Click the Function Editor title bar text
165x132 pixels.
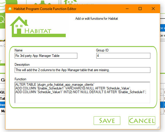click(45, 9)
